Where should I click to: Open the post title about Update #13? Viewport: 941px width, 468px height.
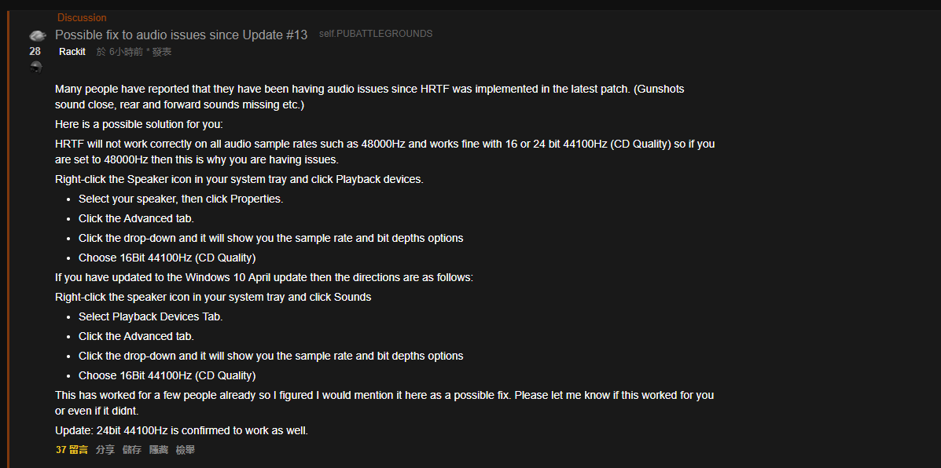tap(182, 35)
